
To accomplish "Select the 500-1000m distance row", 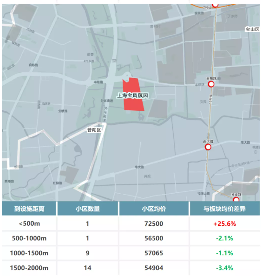I will pos(131,238).
